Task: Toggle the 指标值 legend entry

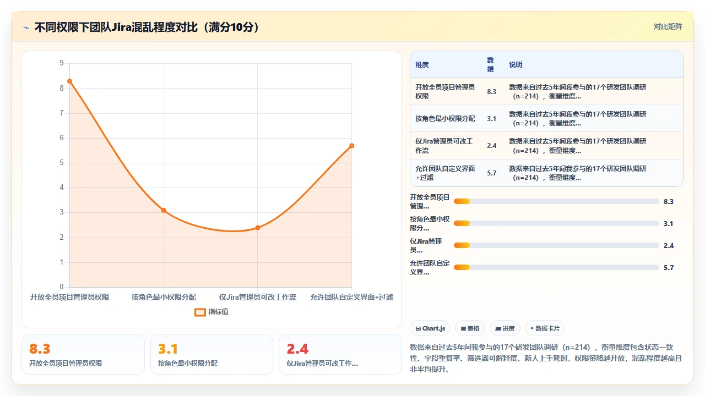Action: (211, 312)
